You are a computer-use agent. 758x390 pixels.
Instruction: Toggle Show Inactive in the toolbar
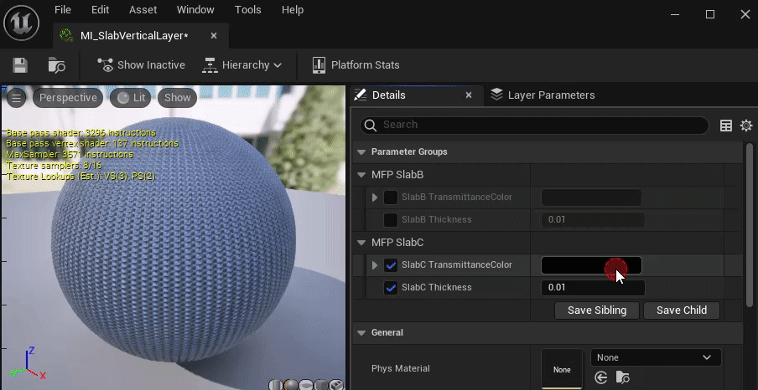point(141,65)
